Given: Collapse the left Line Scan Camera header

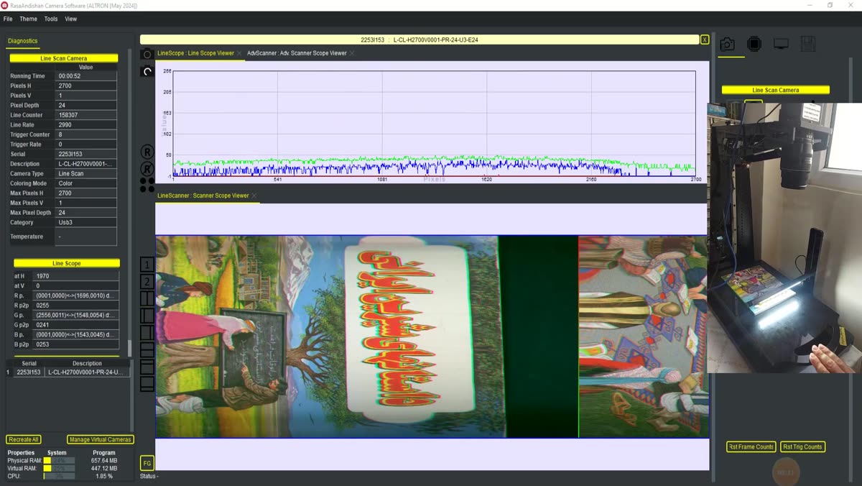Looking at the screenshot, I should [x=63, y=58].
